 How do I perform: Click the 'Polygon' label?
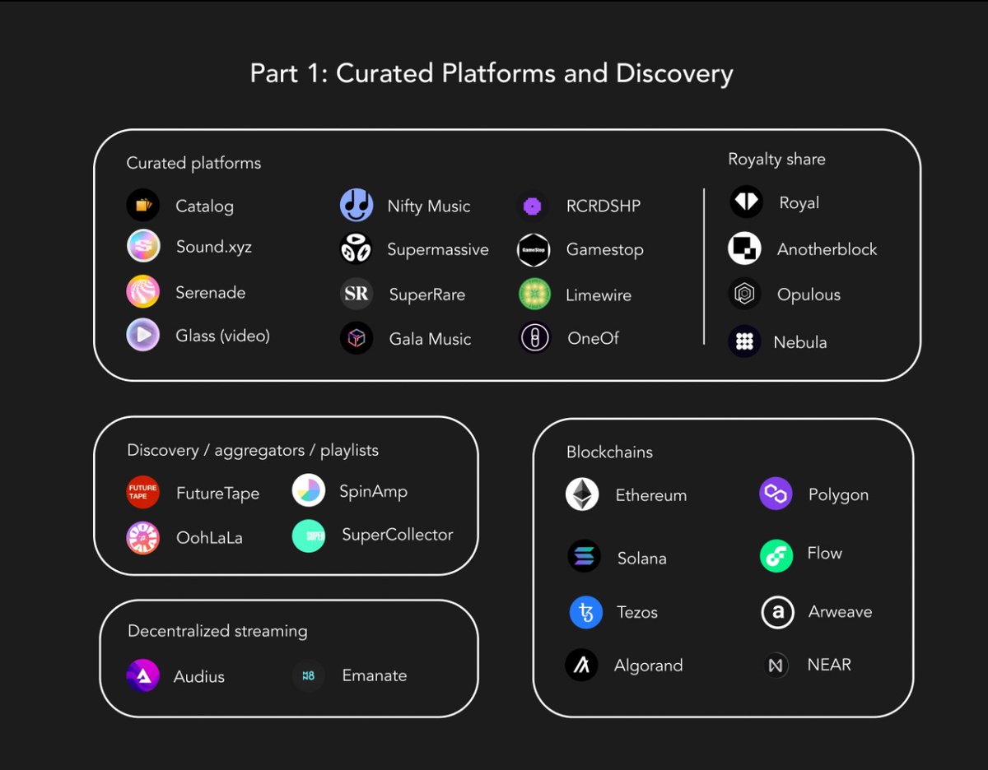[x=838, y=494]
